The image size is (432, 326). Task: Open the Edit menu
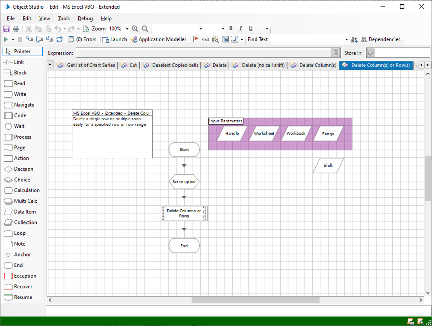27,19
